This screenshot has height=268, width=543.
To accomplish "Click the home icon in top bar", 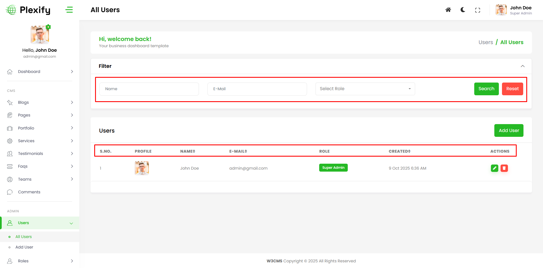I will pos(448,10).
